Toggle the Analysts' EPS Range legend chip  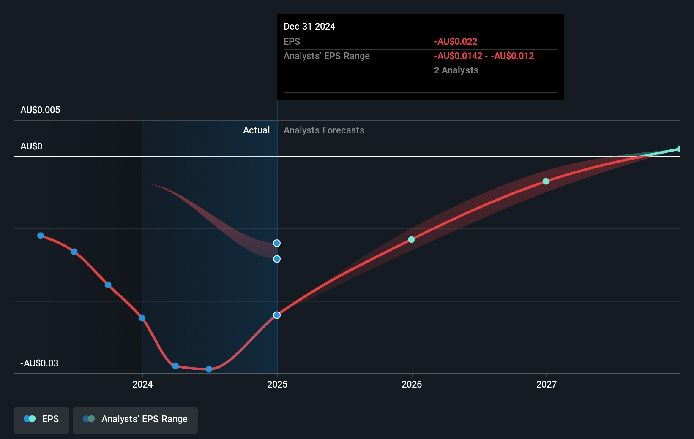[x=135, y=420]
